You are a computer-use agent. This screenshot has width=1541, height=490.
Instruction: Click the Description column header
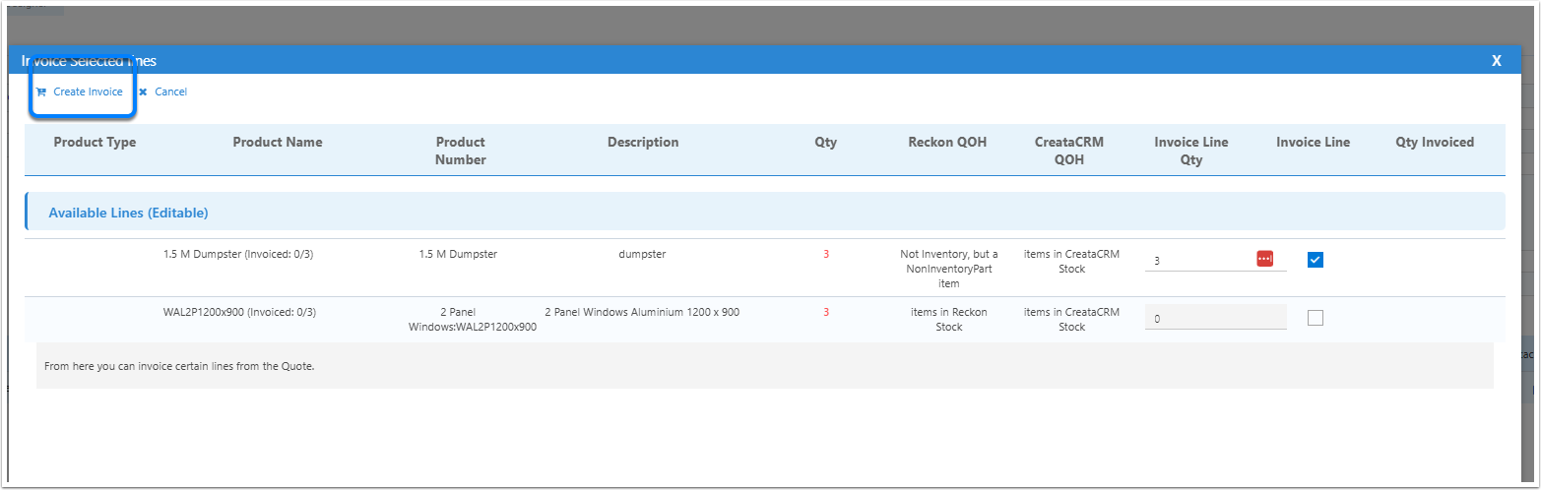[643, 142]
